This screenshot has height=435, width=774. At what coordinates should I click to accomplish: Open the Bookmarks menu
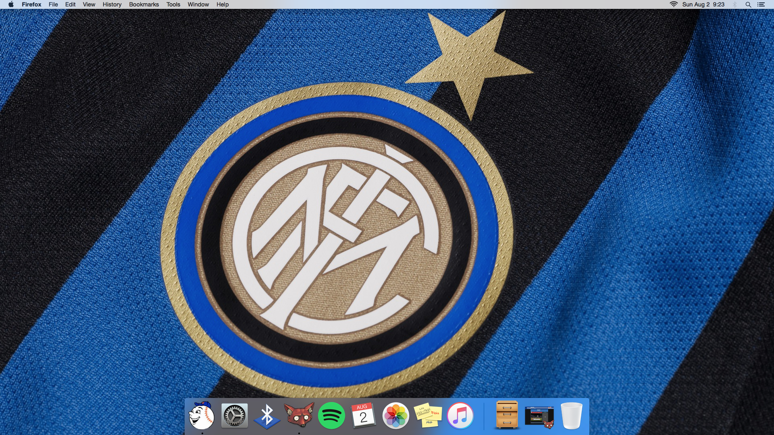click(144, 4)
